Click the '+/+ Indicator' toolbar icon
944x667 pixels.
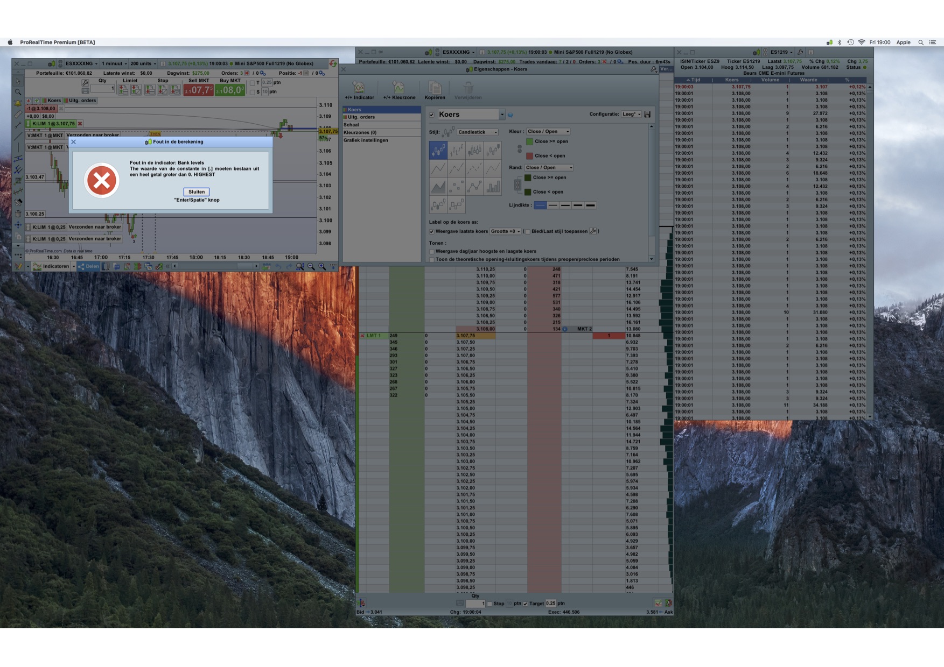click(x=359, y=90)
